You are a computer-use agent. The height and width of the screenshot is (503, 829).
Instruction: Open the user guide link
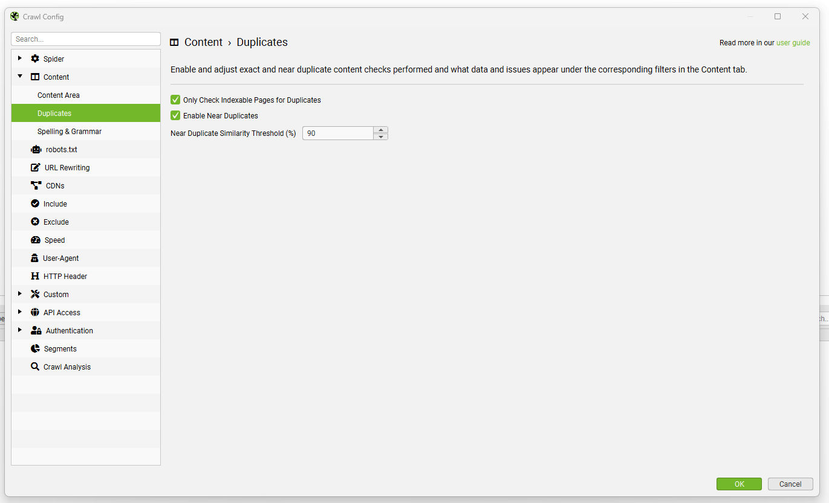(793, 43)
